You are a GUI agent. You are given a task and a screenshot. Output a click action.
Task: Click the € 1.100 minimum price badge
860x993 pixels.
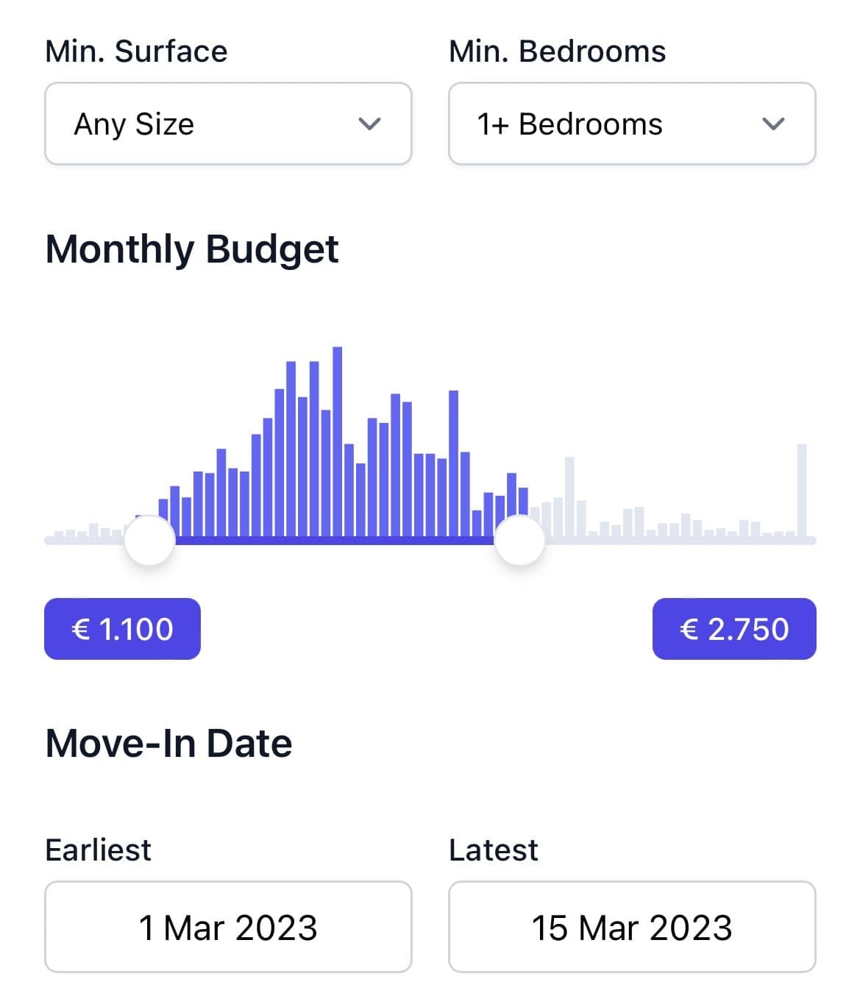122,629
